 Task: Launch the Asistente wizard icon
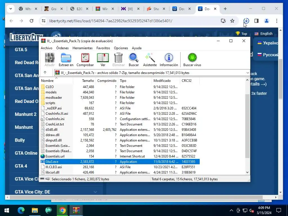coord(150,60)
